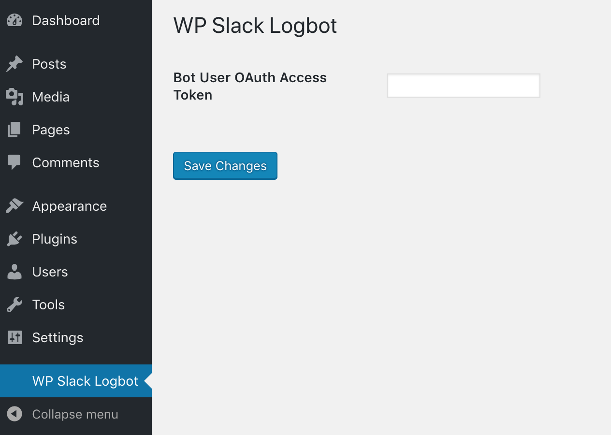The height and width of the screenshot is (435, 611).
Task: Click the Posts pushpin icon
Action: click(15, 64)
